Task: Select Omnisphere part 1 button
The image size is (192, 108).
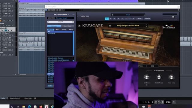Action: (107, 19)
